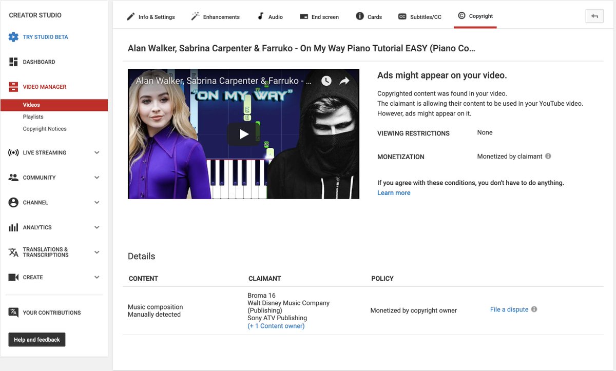This screenshot has width=616, height=371.
Task: Expand the Community section chevron
Action: click(x=97, y=178)
